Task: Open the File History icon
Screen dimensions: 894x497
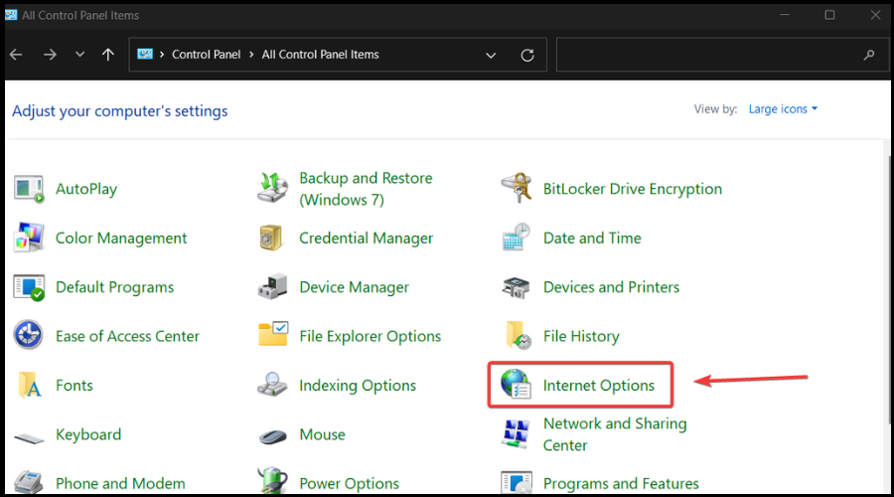Action: 519,335
